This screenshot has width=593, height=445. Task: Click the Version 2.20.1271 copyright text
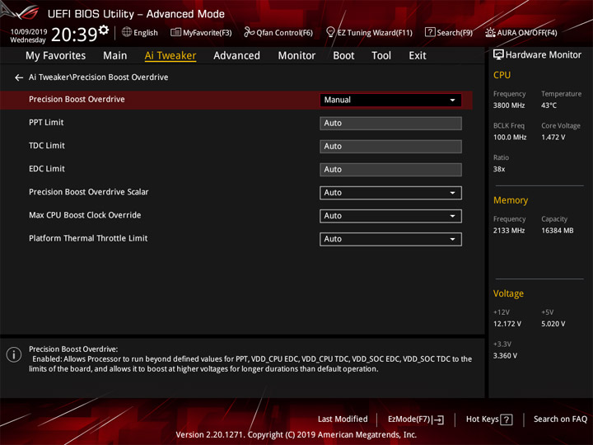(296, 435)
